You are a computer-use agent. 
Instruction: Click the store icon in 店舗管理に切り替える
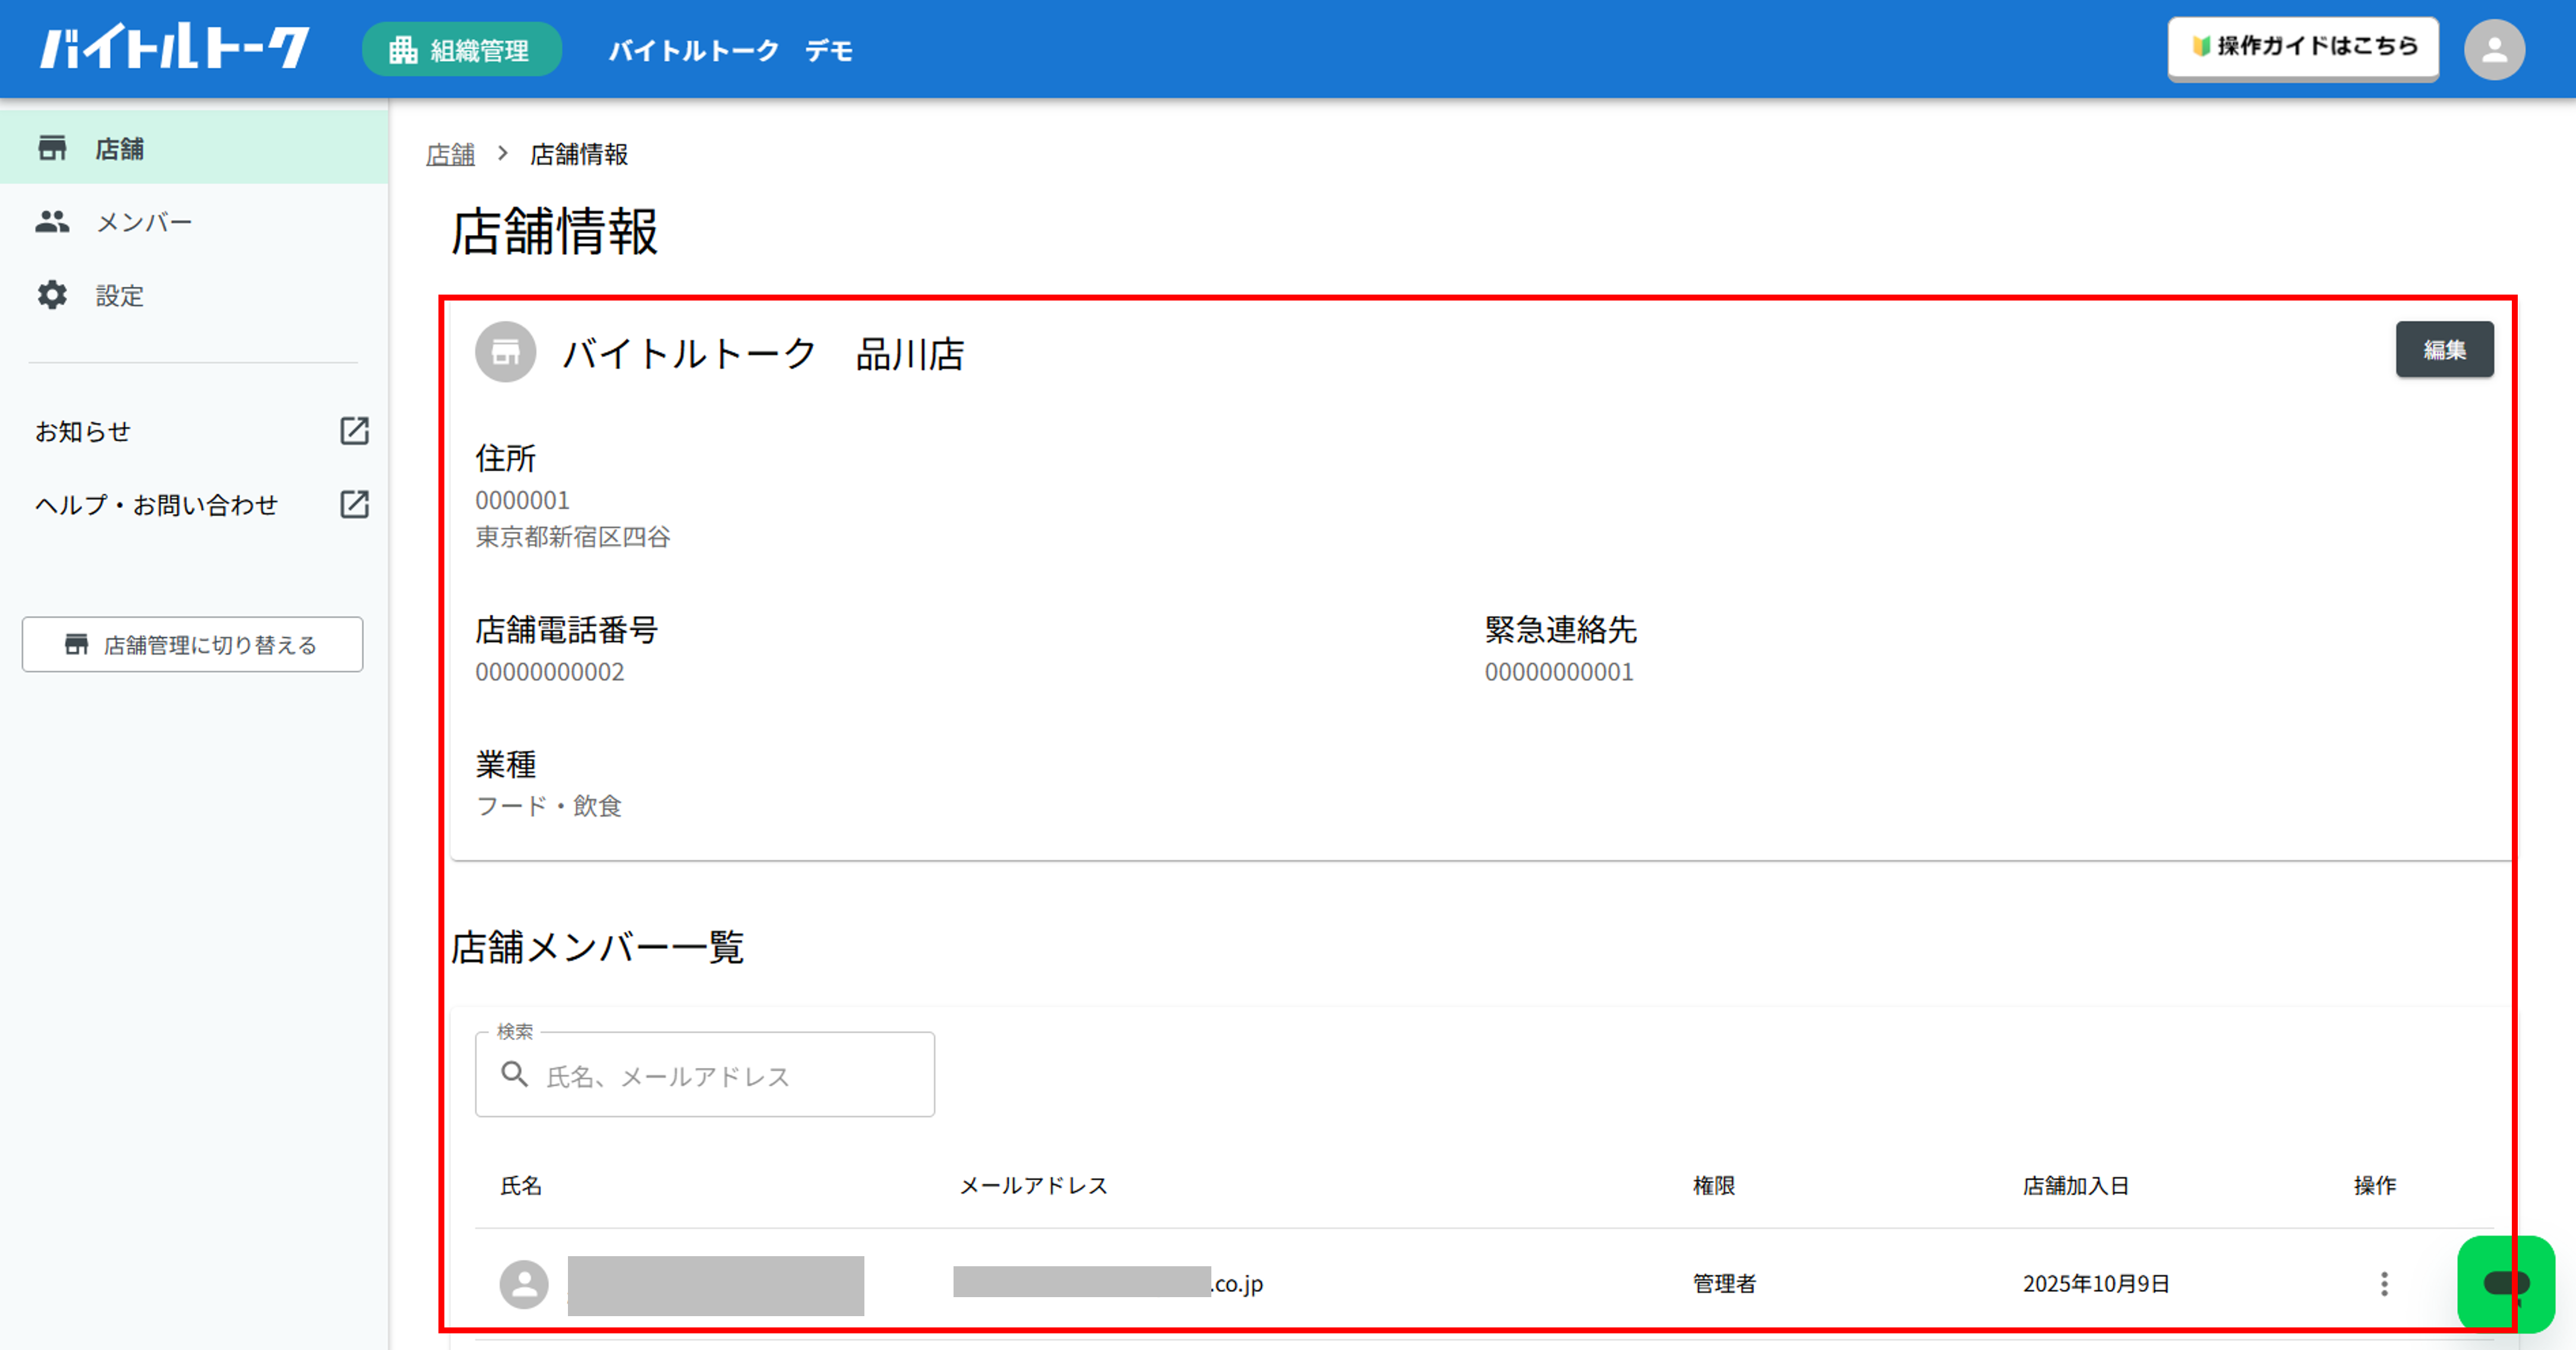pyautogui.click(x=76, y=644)
